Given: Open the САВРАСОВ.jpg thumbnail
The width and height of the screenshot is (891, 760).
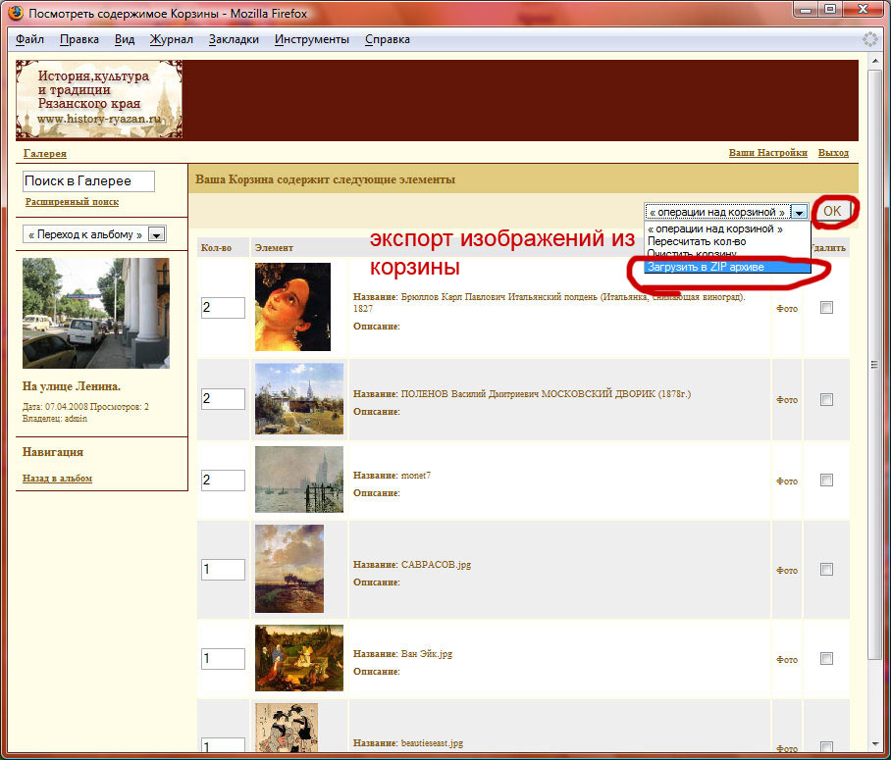Looking at the screenshot, I should pos(289,569).
